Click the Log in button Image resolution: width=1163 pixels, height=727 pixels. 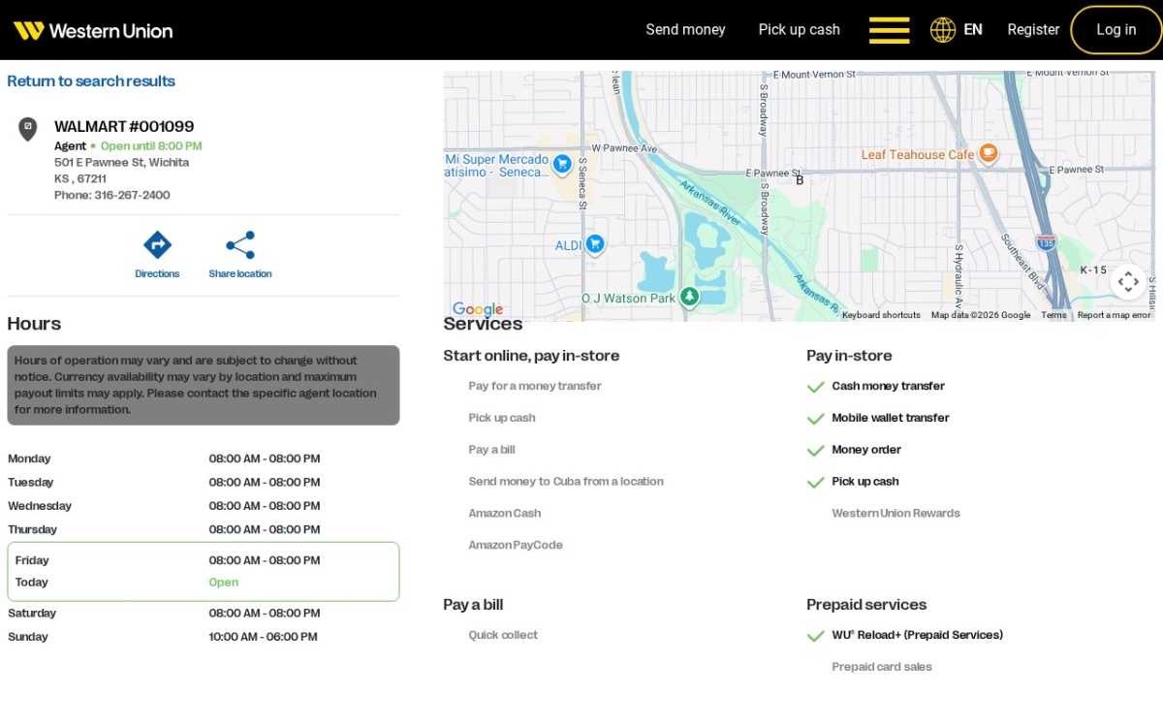pyautogui.click(x=1116, y=30)
